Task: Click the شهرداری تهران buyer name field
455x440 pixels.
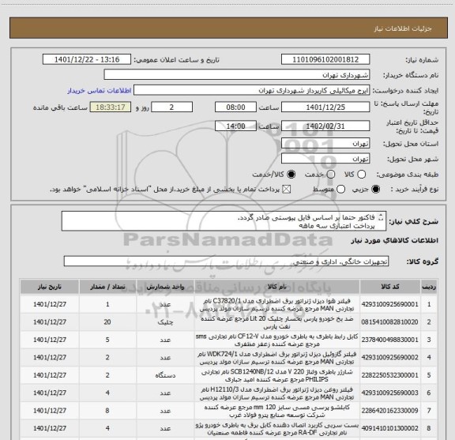Action: coord(237,75)
